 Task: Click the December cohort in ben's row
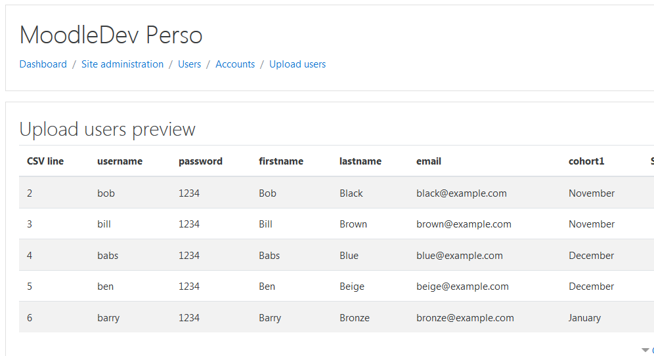(591, 287)
